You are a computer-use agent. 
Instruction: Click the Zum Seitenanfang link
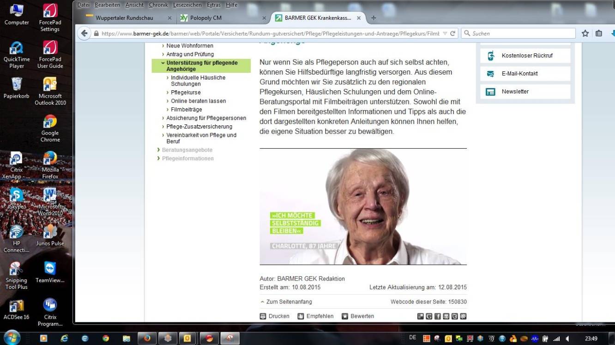pos(290,302)
